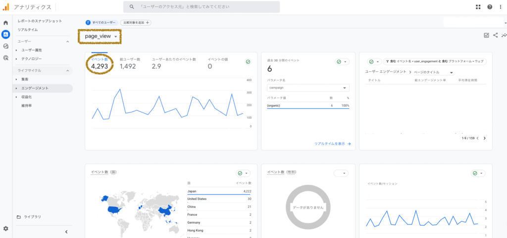Click the (organic) parameter value row
Screen dimensions: 507x238
(308, 105)
